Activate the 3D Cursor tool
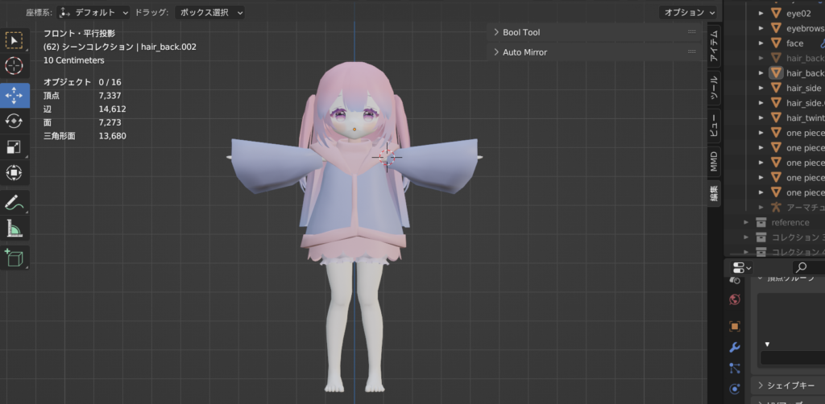This screenshot has height=404, width=825. click(15, 66)
